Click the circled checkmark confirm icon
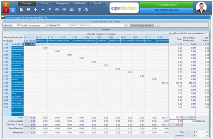This screenshot has height=139, width=213. point(57,10)
